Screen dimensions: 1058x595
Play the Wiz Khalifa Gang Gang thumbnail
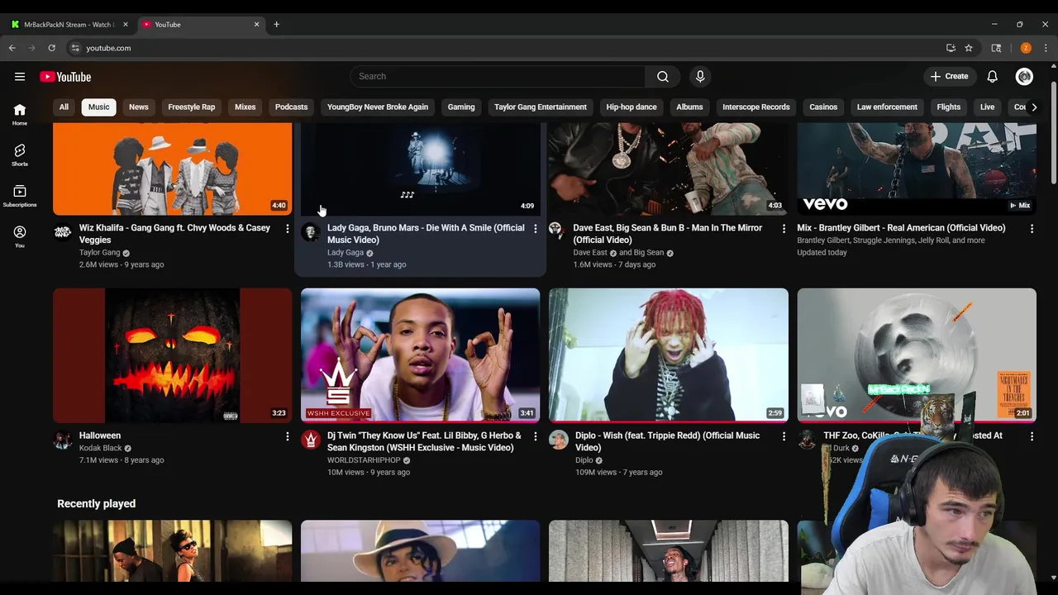173,169
